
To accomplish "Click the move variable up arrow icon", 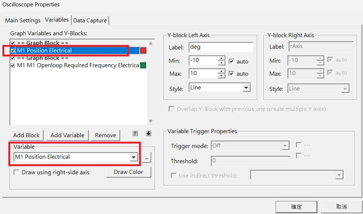I will click(135, 133).
